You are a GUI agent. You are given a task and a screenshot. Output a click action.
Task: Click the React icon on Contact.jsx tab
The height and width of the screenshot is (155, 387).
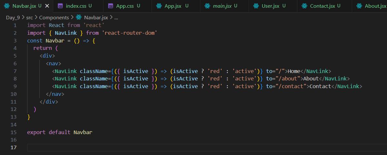[x=304, y=6]
